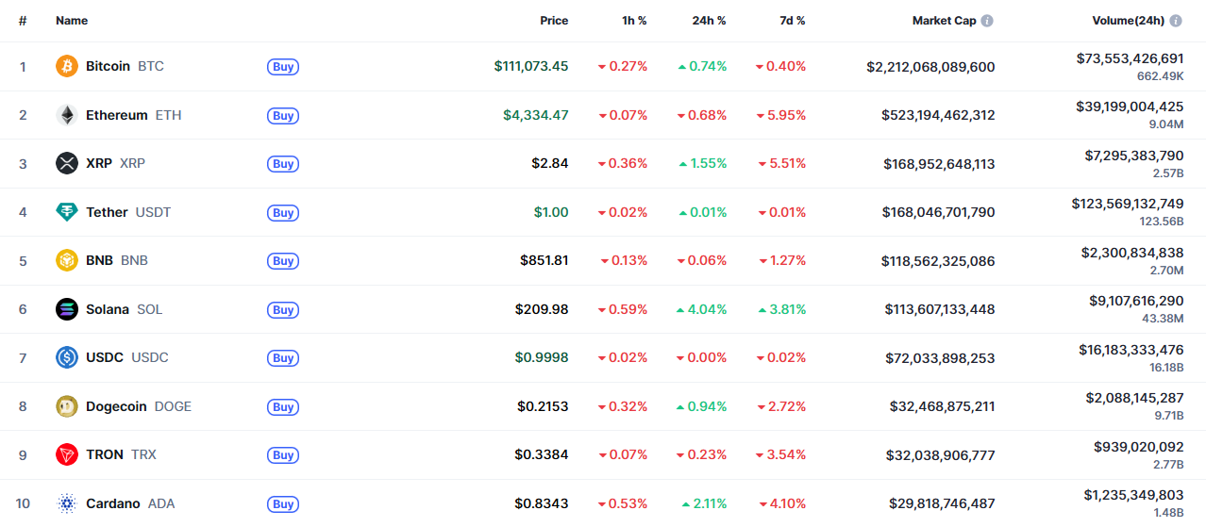
Task: Open the USDC coin name link
Action: (x=105, y=357)
